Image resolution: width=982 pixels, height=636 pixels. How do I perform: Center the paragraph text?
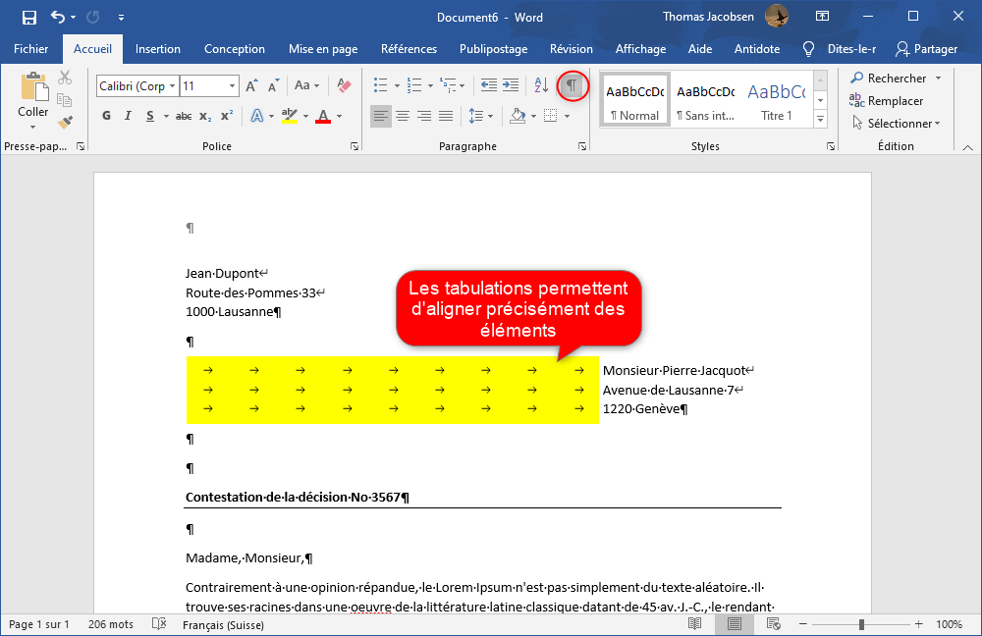[x=403, y=116]
